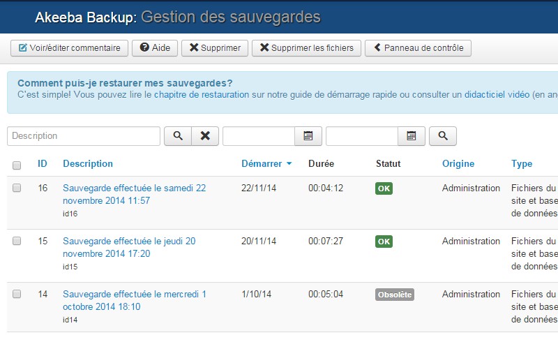Check the box for backup ID 15

coord(17,241)
